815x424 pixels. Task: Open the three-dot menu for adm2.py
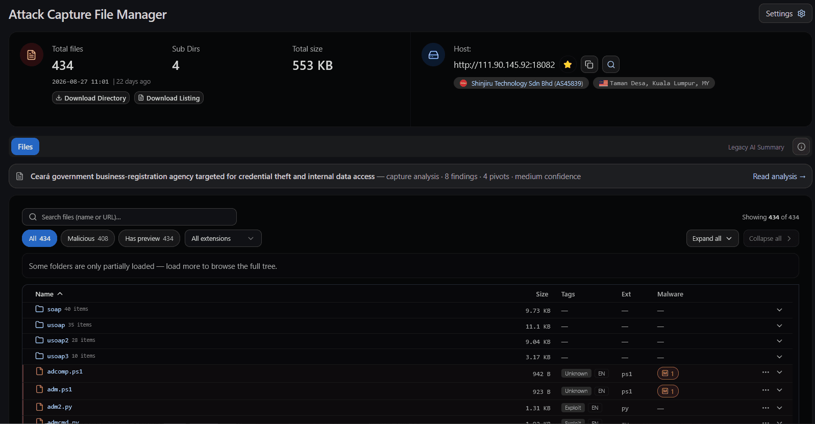(765, 408)
